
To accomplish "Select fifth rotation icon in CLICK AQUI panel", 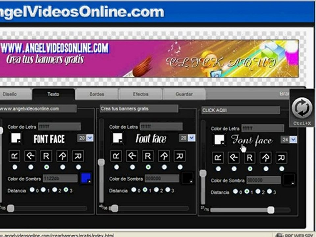I will [x=282, y=157].
